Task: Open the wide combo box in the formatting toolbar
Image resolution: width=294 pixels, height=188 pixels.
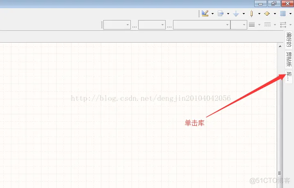Action: 202,25
